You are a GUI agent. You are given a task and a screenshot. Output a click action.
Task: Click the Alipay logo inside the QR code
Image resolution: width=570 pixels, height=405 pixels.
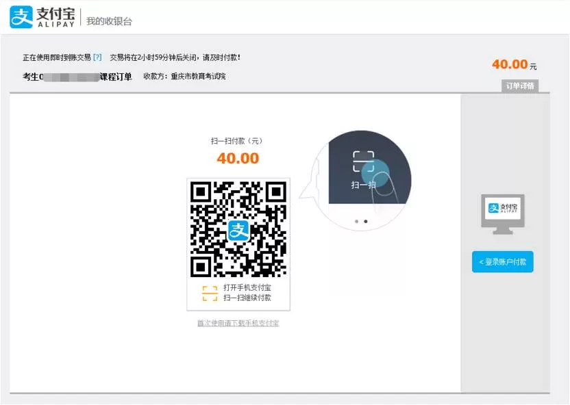point(238,229)
